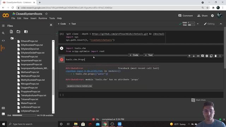Close the Files panel
This screenshot has height=127, width=226.
pos(51,25)
